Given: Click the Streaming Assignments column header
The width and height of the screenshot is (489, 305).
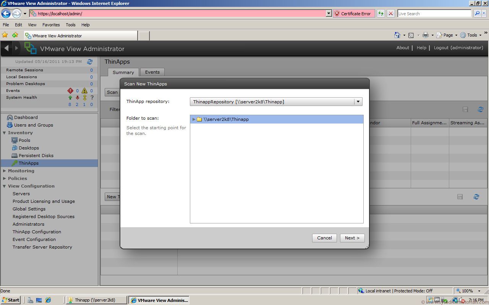Looking at the screenshot, I should click(468, 123).
